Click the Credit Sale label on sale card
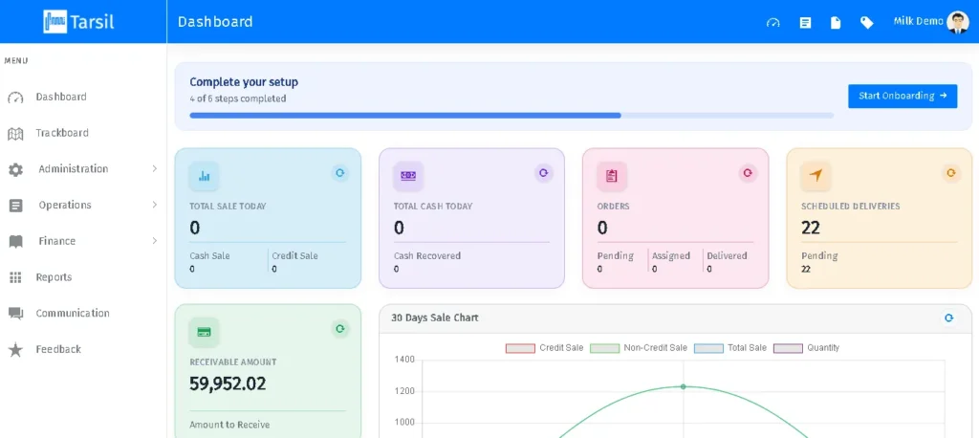The height and width of the screenshot is (438, 979). (294, 255)
